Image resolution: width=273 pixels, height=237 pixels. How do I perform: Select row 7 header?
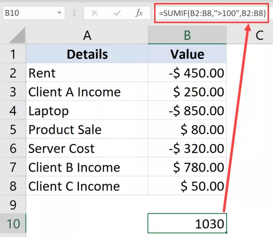13,167
